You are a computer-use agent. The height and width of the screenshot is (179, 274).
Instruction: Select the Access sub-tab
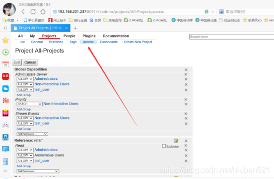tap(88, 42)
